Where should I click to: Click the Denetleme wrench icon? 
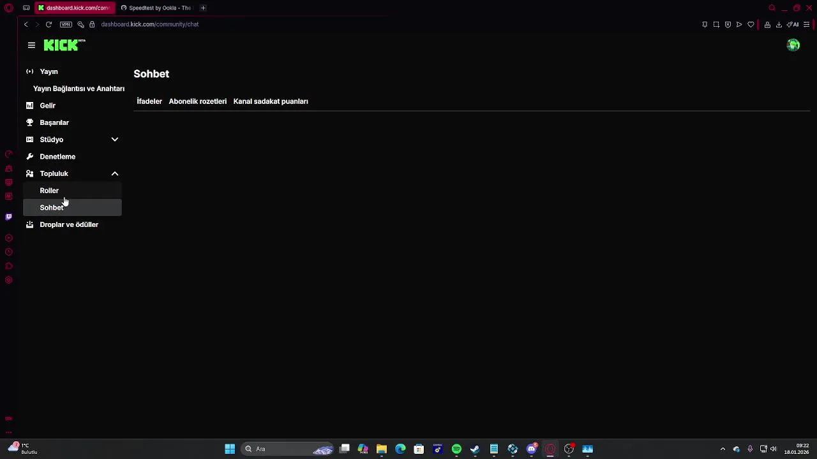click(29, 156)
